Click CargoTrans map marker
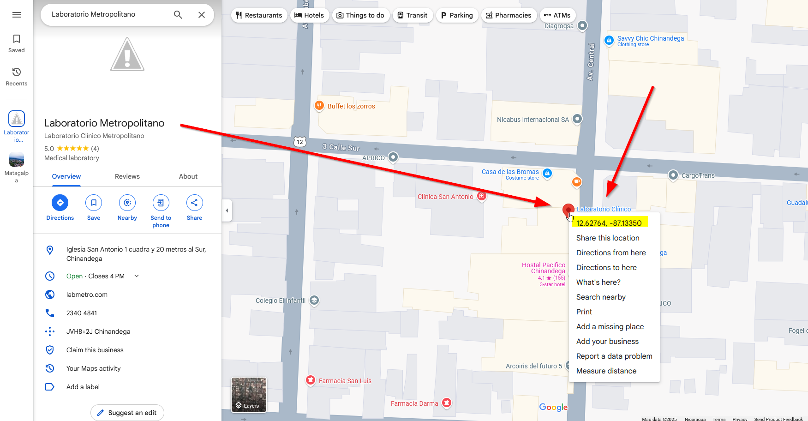 [x=673, y=175]
